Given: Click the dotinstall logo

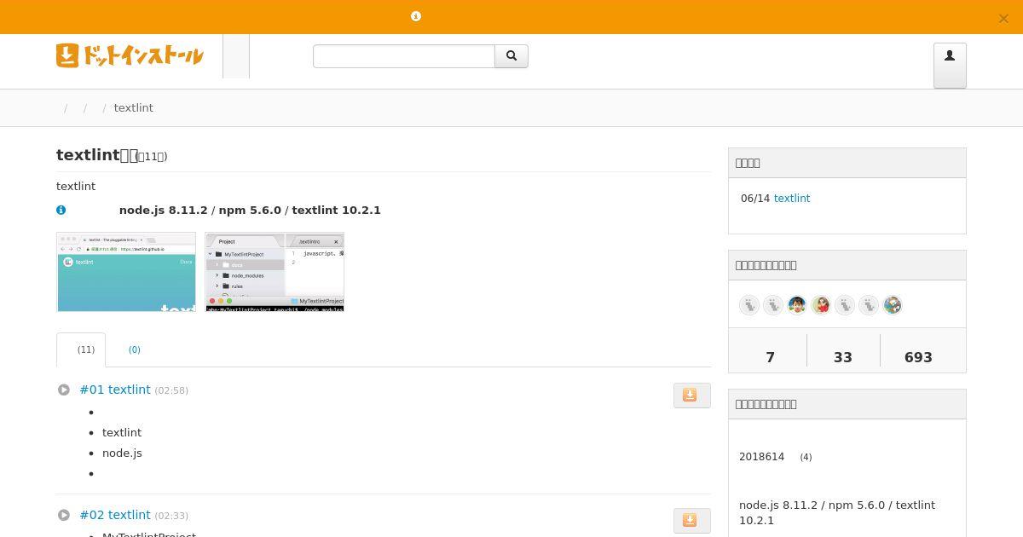Looking at the screenshot, I should click(x=130, y=55).
